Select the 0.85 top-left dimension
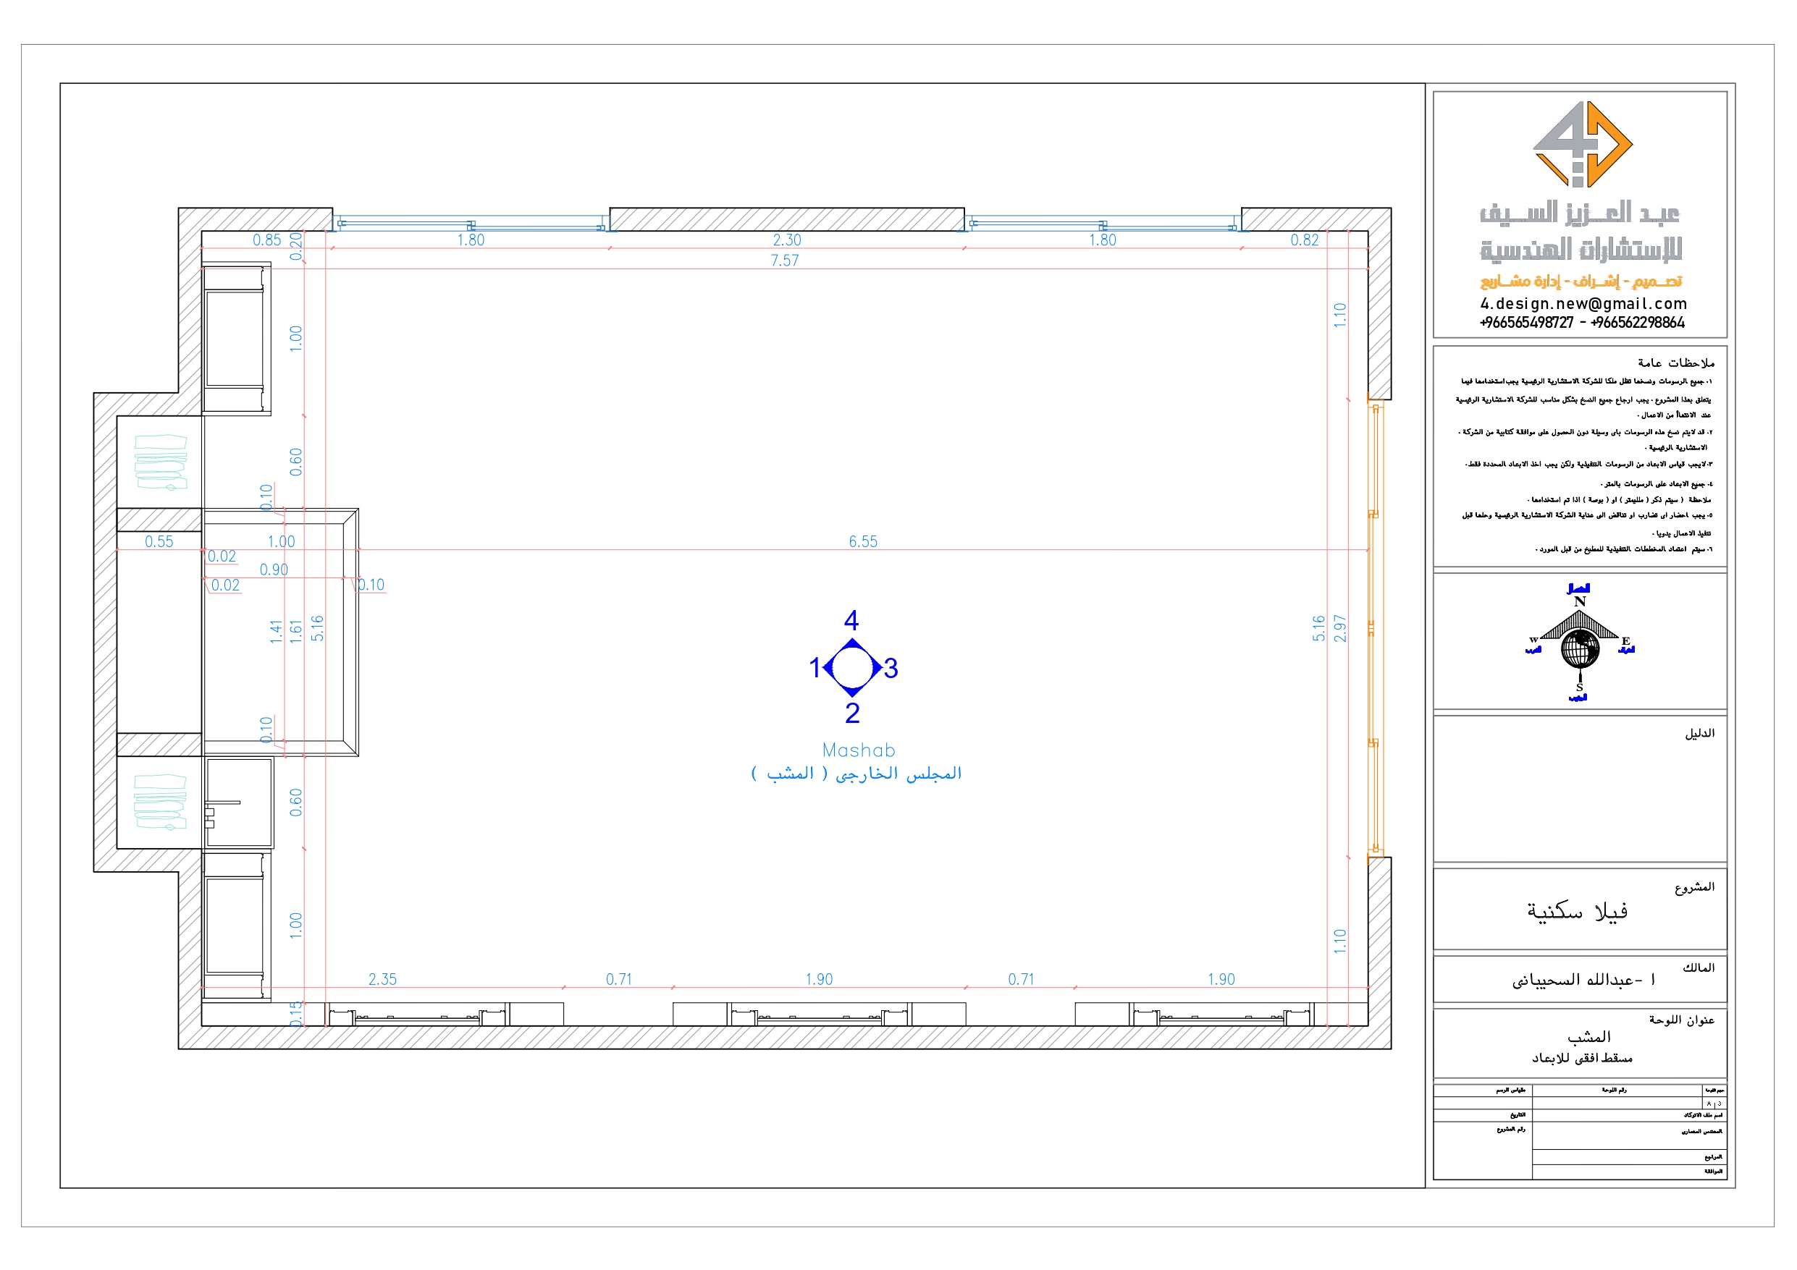 pos(267,240)
